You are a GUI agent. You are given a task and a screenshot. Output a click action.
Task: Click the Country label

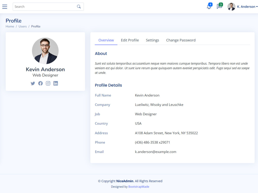(x=101, y=124)
